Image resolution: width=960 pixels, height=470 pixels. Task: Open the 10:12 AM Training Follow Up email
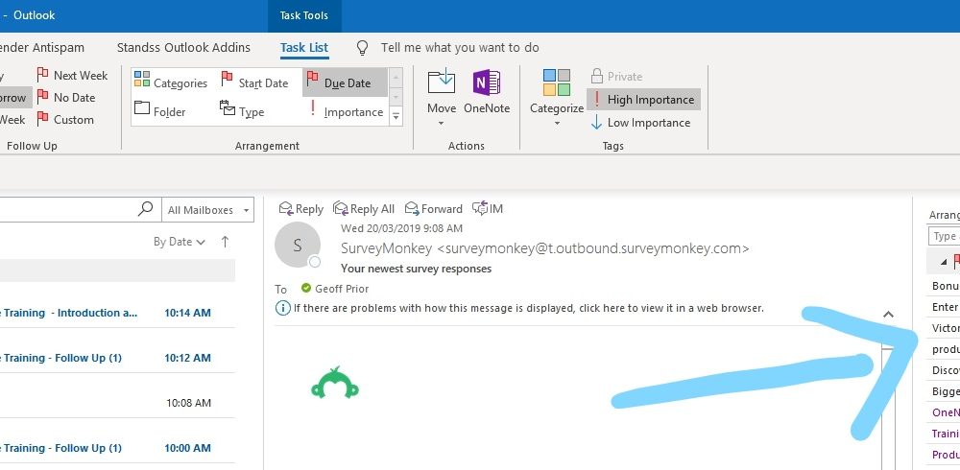point(117,358)
